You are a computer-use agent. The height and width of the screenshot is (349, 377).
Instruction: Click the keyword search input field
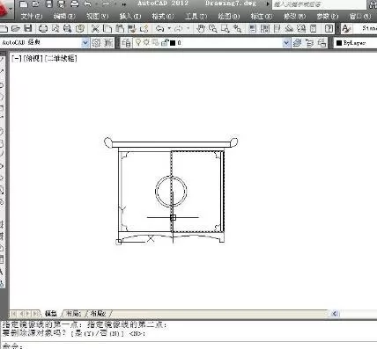tap(319, 4)
